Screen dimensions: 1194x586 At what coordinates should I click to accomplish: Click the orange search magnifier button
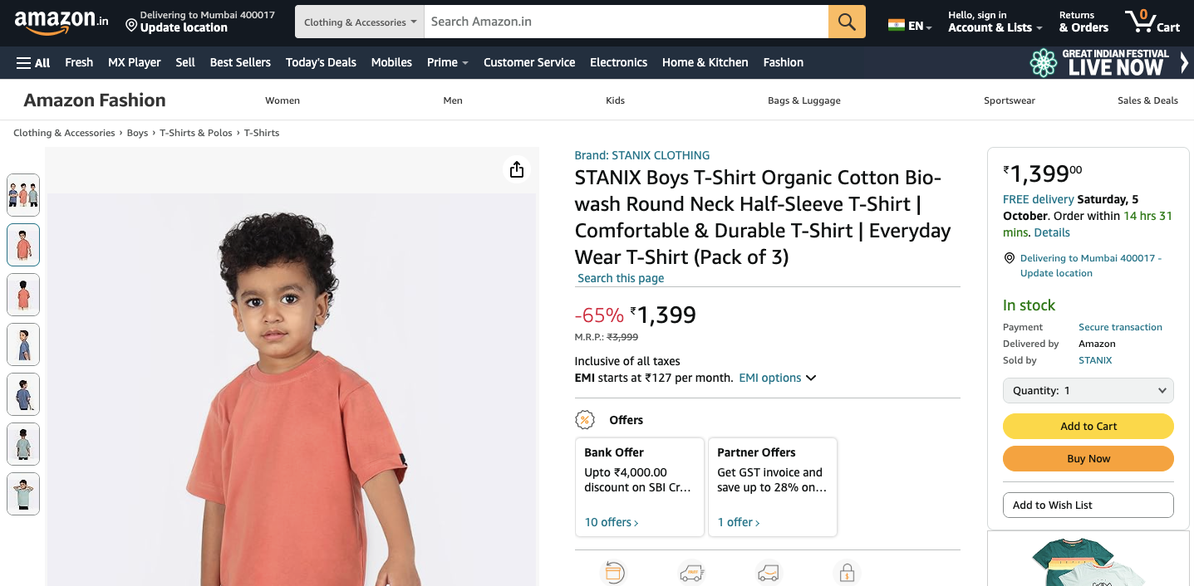(x=847, y=22)
